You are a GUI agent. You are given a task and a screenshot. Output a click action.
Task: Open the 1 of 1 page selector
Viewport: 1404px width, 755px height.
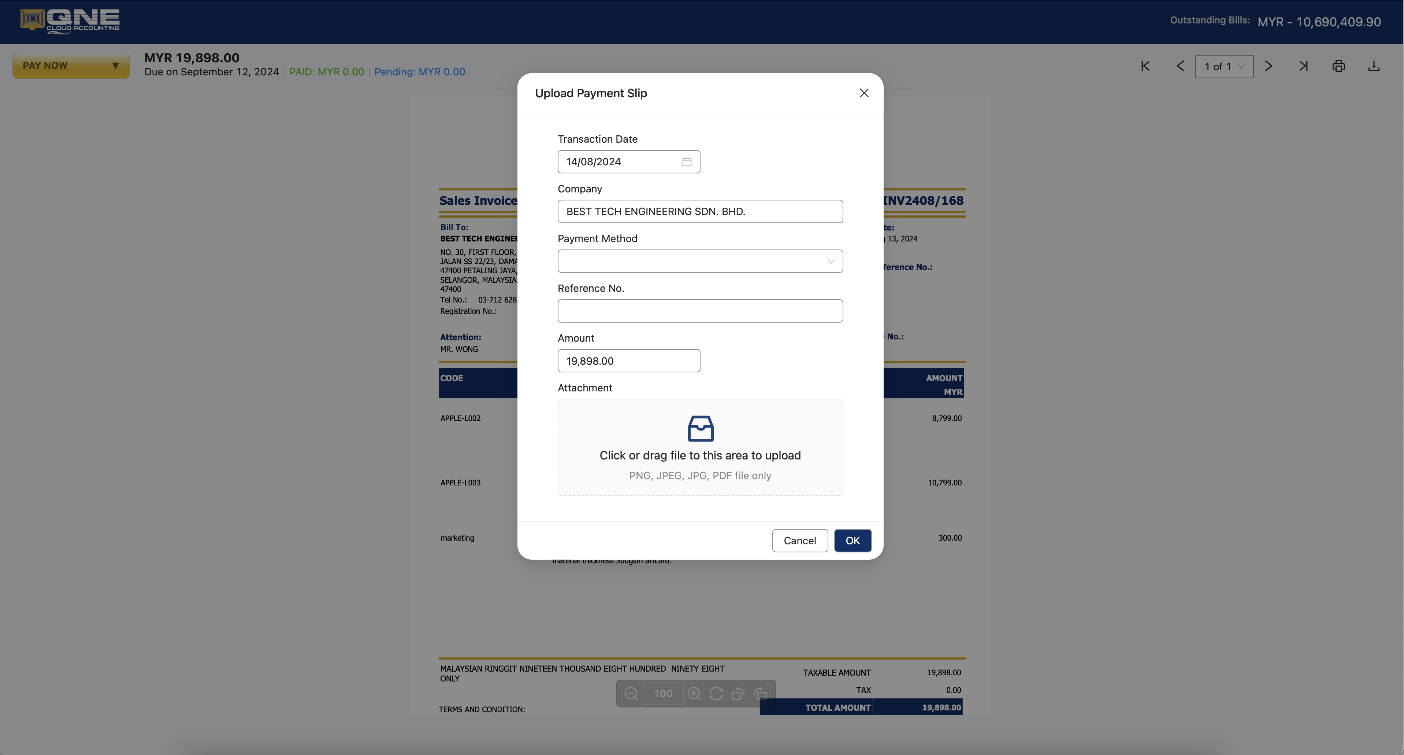1223,67
